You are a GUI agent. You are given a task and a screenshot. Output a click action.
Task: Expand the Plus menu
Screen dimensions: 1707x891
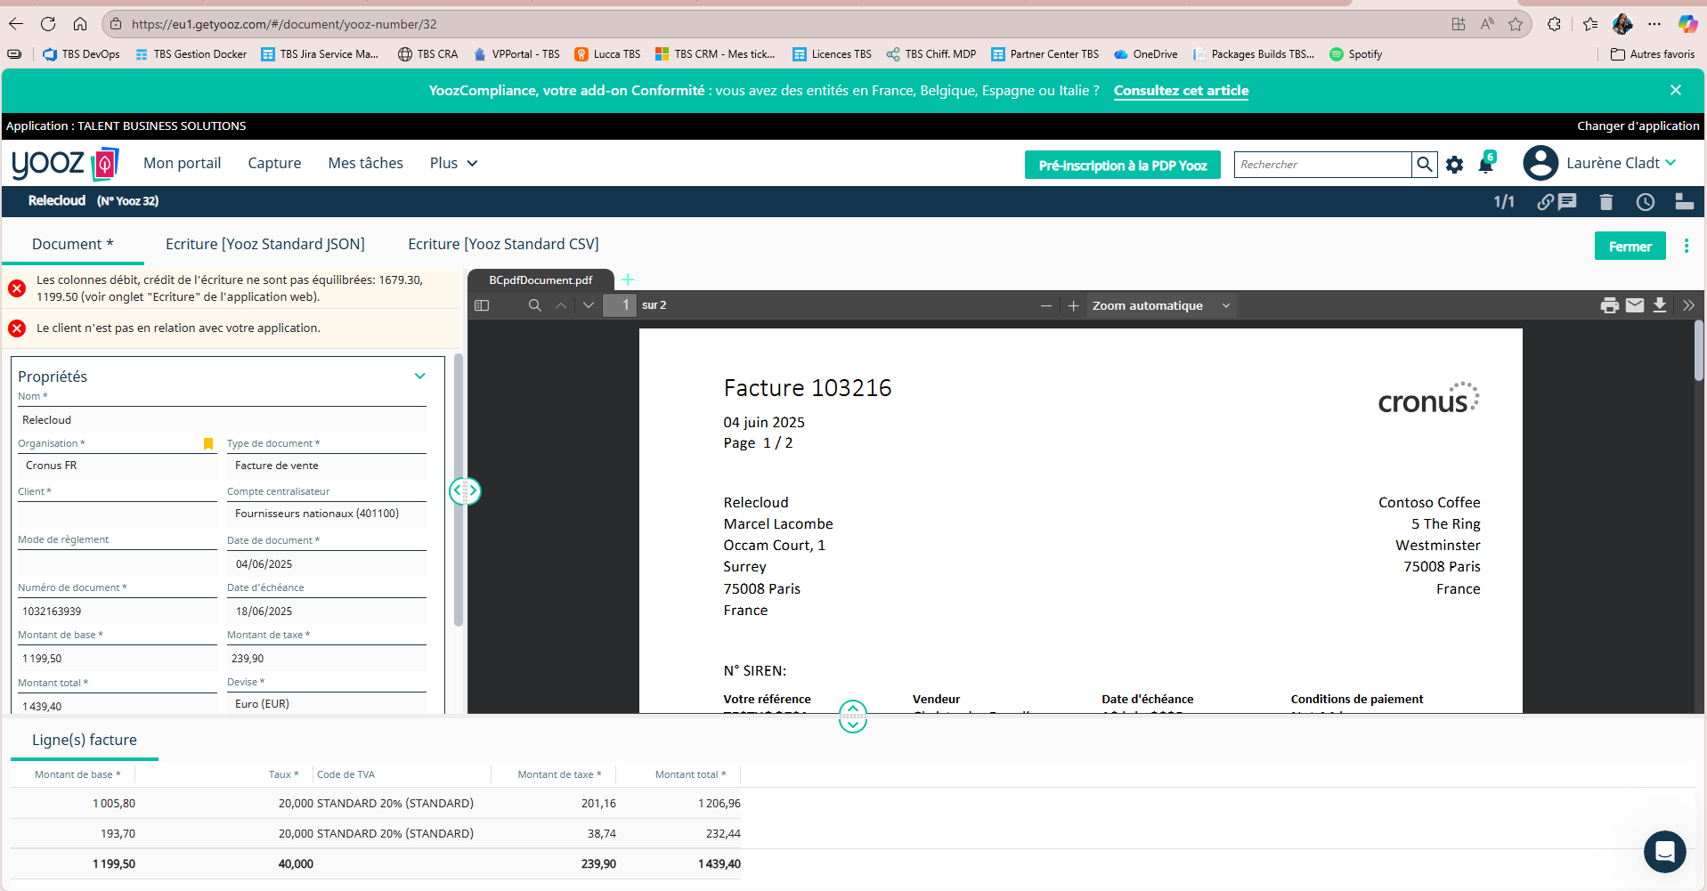click(x=453, y=163)
